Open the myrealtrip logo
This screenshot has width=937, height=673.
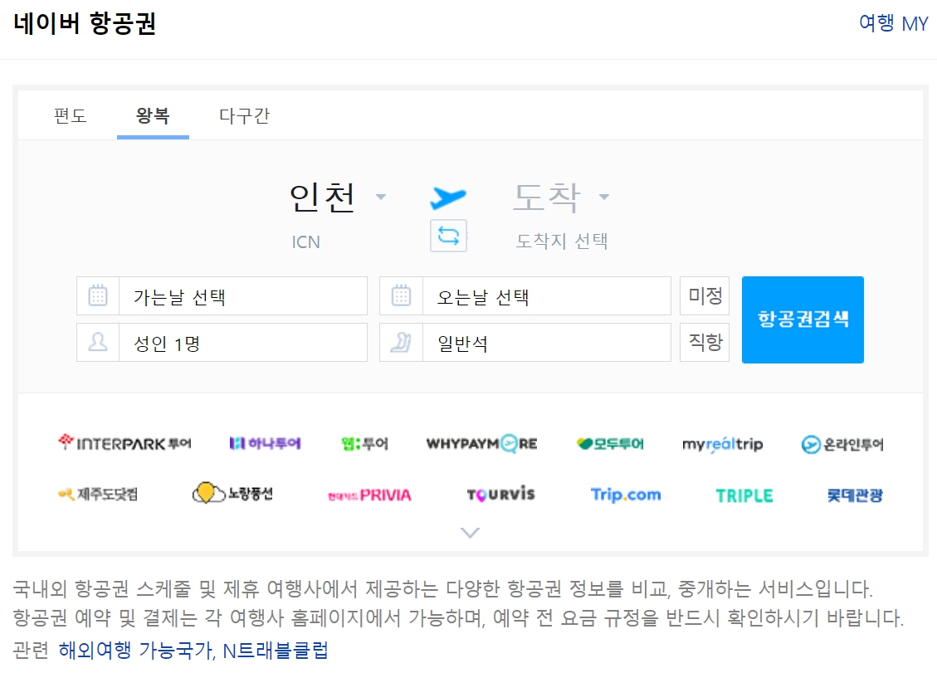(723, 444)
